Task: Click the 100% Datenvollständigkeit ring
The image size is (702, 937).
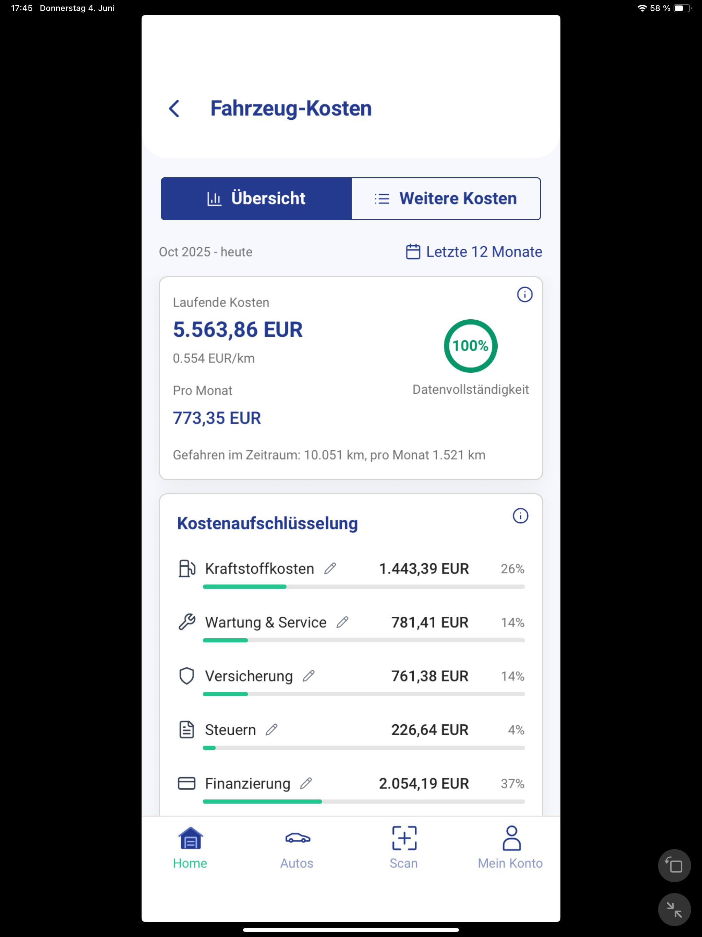Action: point(470,346)
